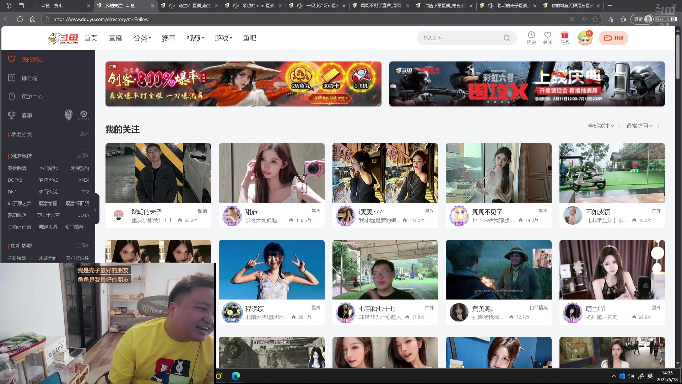Show hidden tray icons chevron
682x384 pixels.
[x=613, y=376]
